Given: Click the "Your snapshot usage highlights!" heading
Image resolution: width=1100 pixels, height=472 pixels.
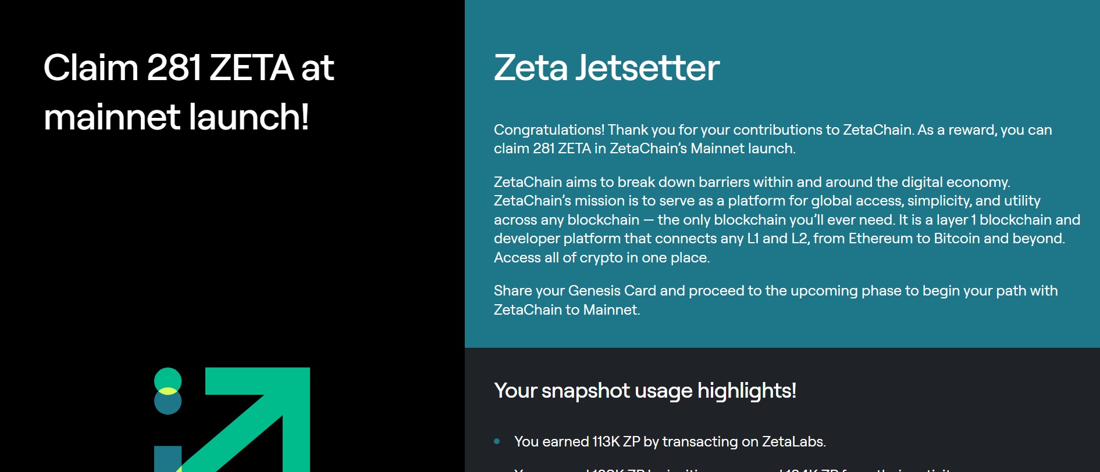Looking at the screenshot, I should pos(645,391).
